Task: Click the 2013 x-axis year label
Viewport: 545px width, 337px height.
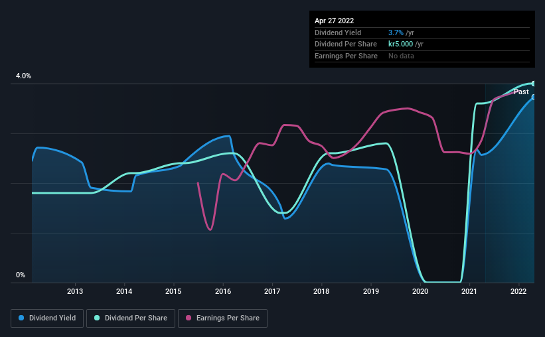Action: (x=75, y=291)
